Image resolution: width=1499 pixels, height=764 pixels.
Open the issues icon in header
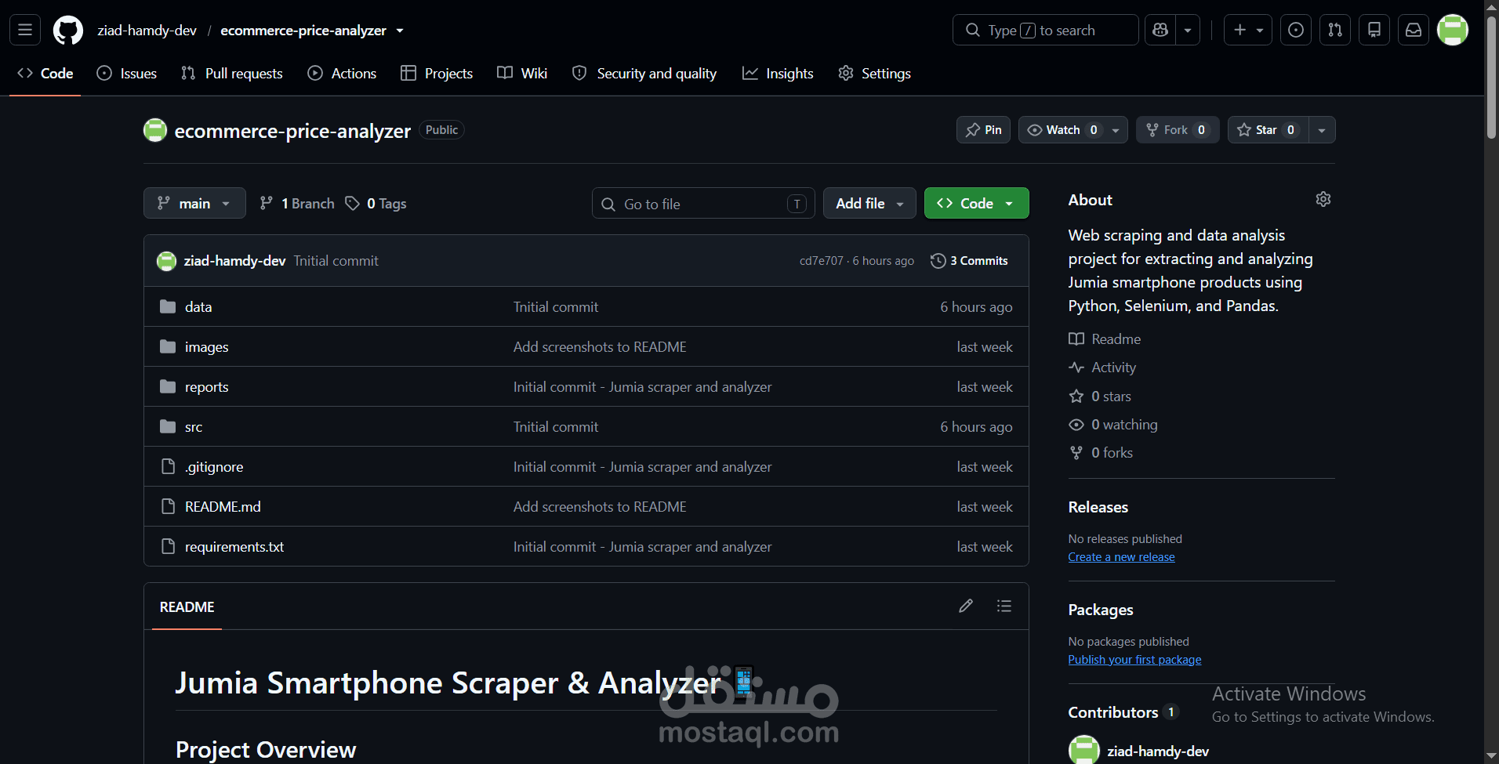pos(1296,30)
